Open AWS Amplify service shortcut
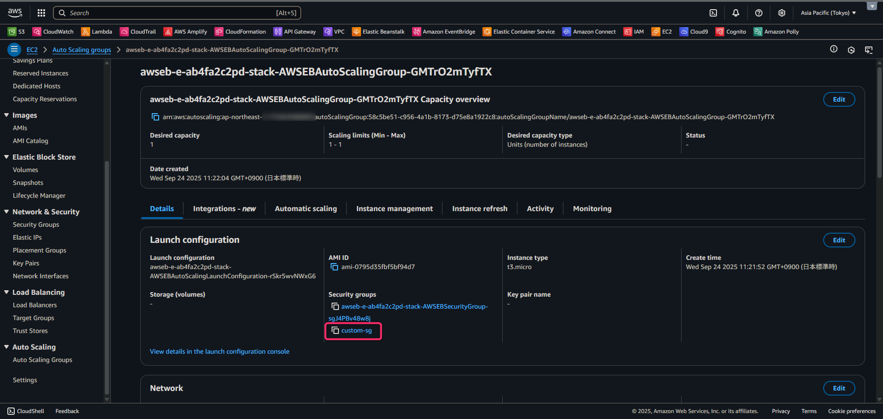This screenshot has height=419, width=883. [x=185, y=32]
